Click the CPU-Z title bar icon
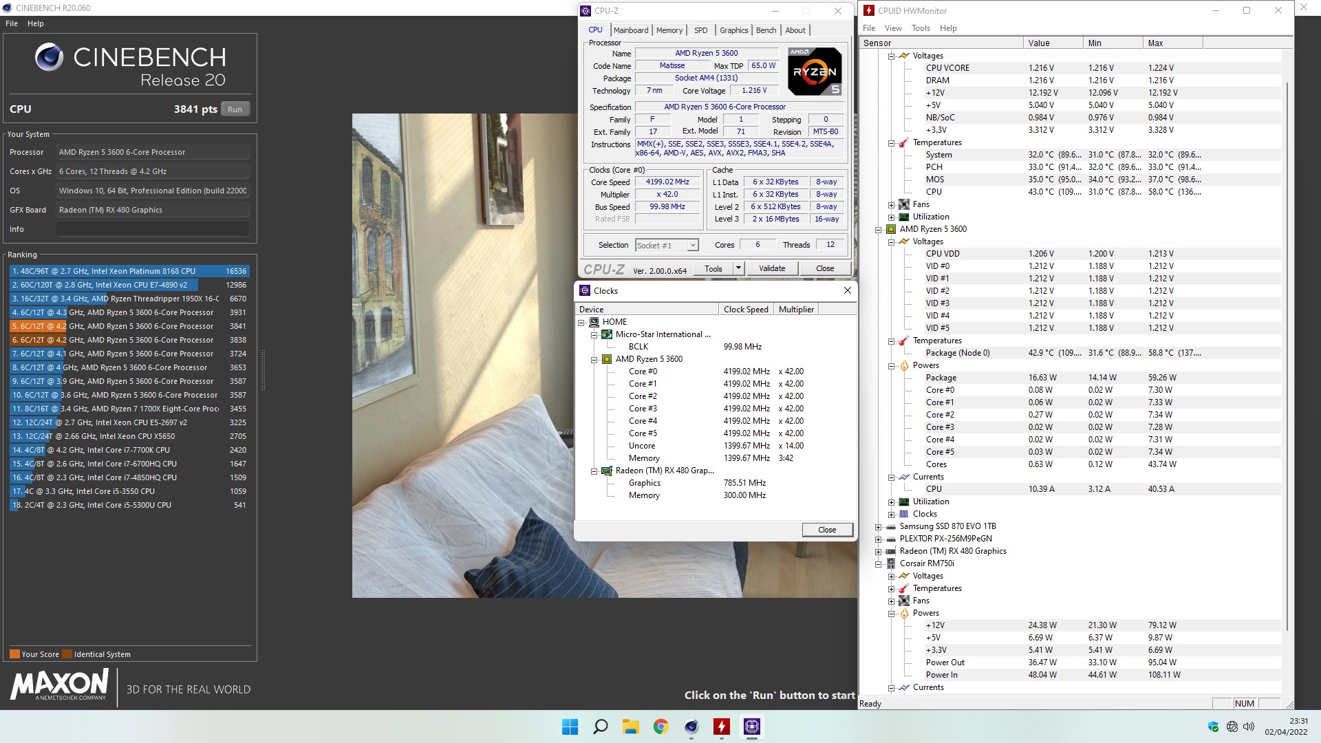 coord(586,10)
